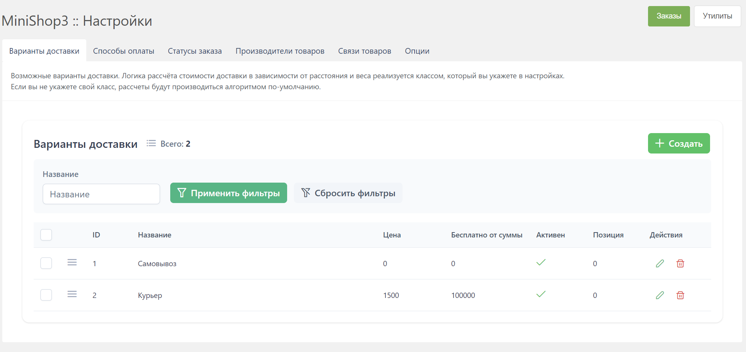
Task: Select the Самовывоз row checkbox
Action: tap(46, 263)
